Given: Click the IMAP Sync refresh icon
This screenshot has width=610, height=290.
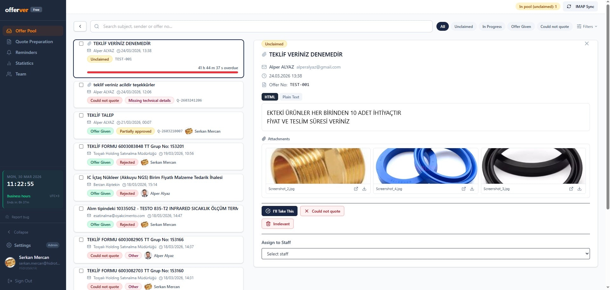Looking at the screenshot, I should pos(569,6).
